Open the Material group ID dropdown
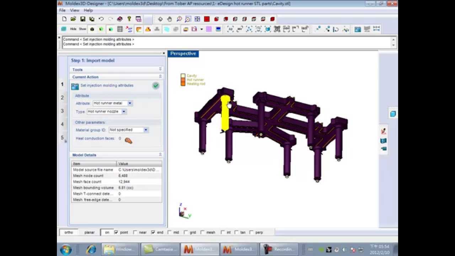This screenshot has height=256, width=455. click(146, 130)
